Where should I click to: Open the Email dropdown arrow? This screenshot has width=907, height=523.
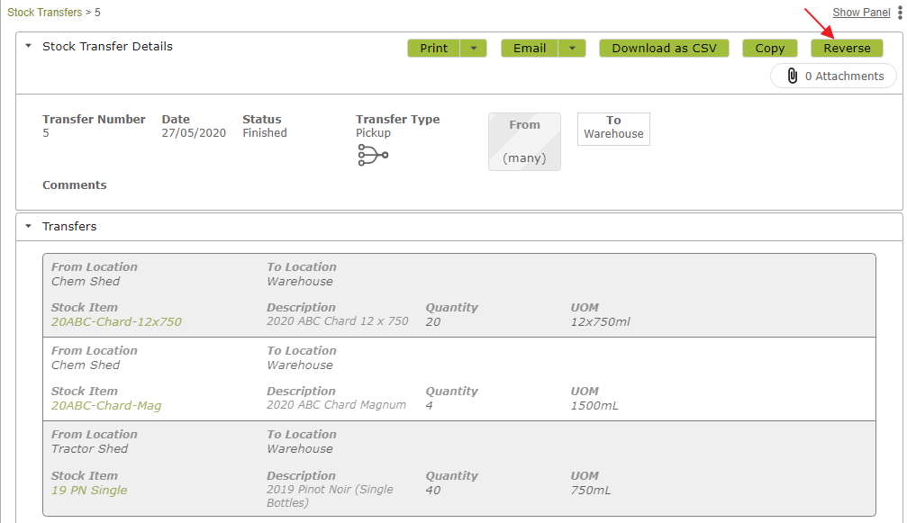click(x=572, y=48)
